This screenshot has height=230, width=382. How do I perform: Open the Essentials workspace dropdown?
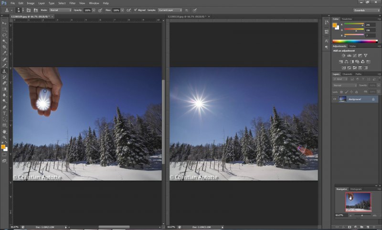(366, 10)
